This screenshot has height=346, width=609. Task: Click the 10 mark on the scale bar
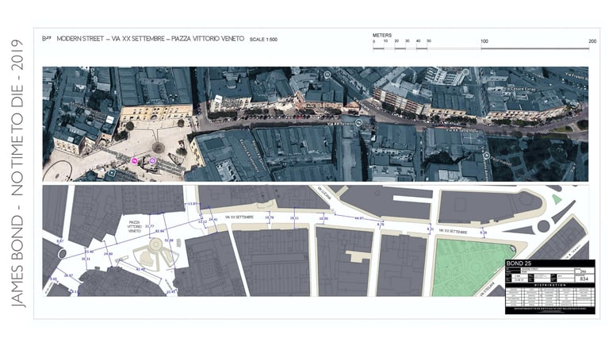[385, 40]
